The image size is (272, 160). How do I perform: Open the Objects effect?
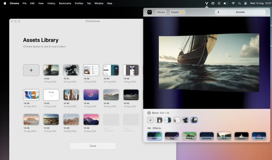click(x=259, y=136)
